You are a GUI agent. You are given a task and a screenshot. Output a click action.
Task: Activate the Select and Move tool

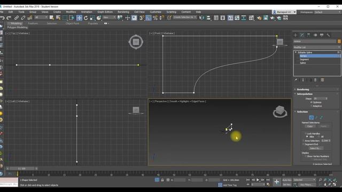click(x=79, y=18)
